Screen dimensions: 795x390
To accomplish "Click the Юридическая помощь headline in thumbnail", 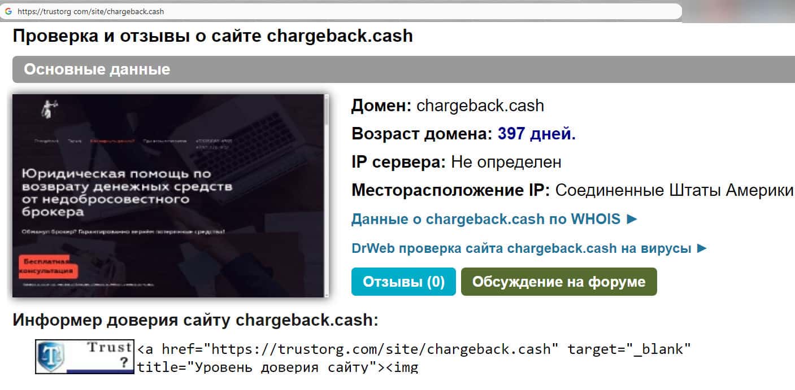I will point(127,193).
